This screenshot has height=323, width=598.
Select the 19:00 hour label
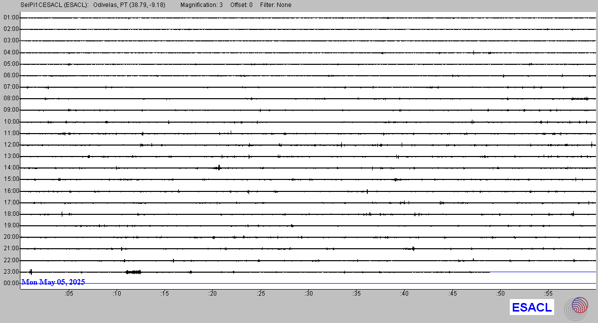11,225
